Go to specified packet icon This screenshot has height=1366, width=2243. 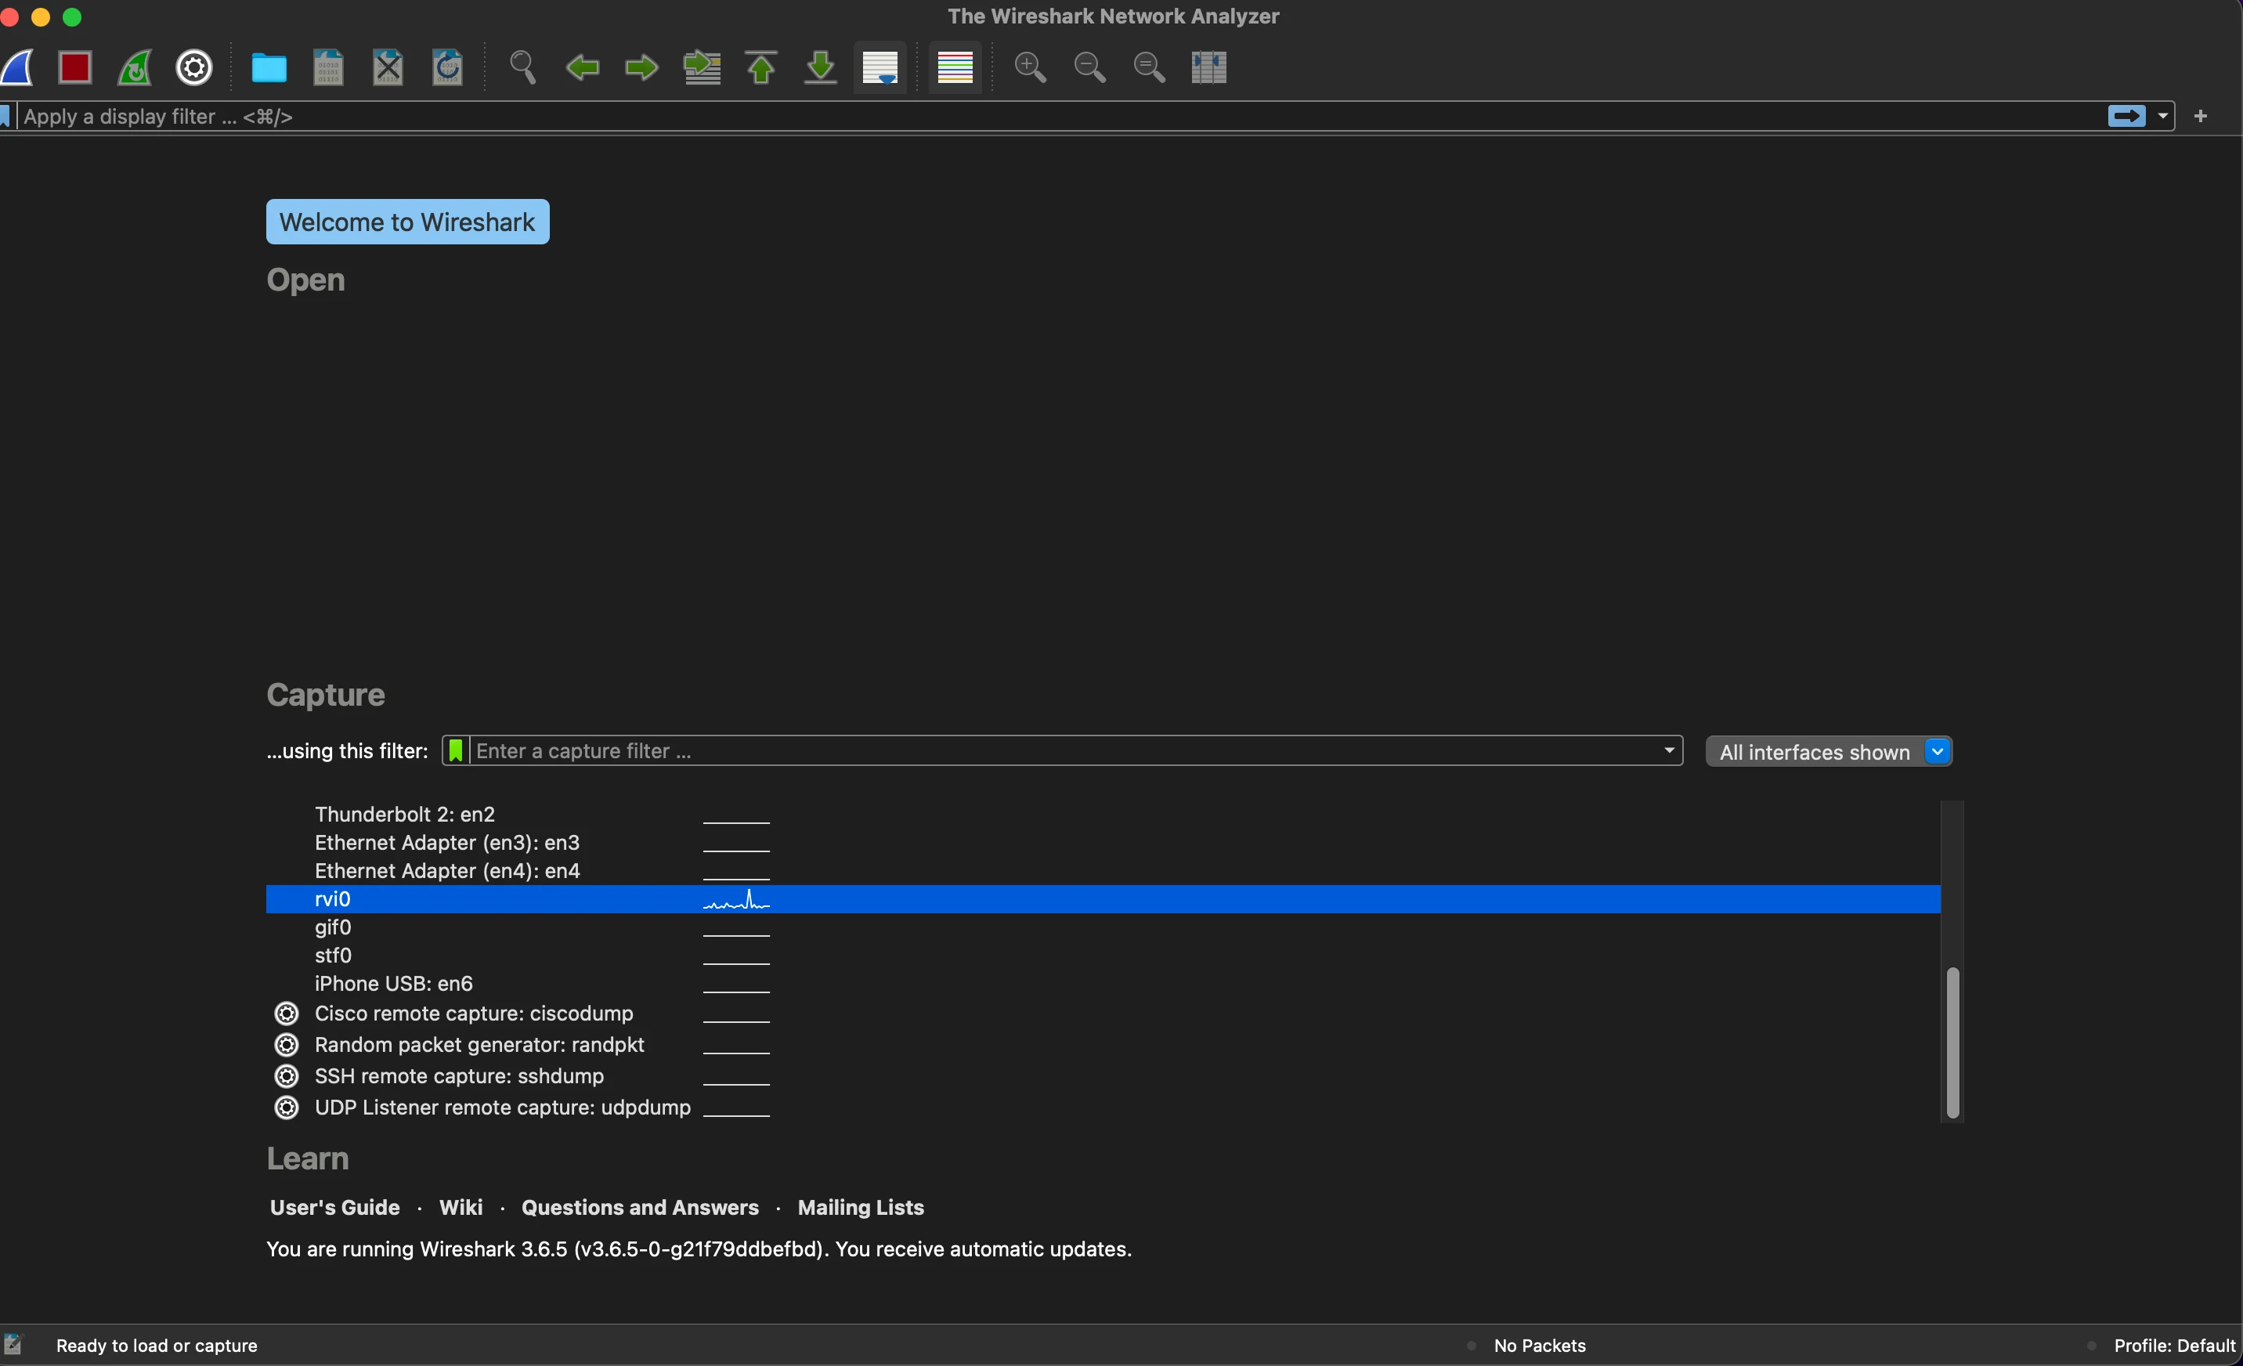pyautogui.click(x=702, y=67)
